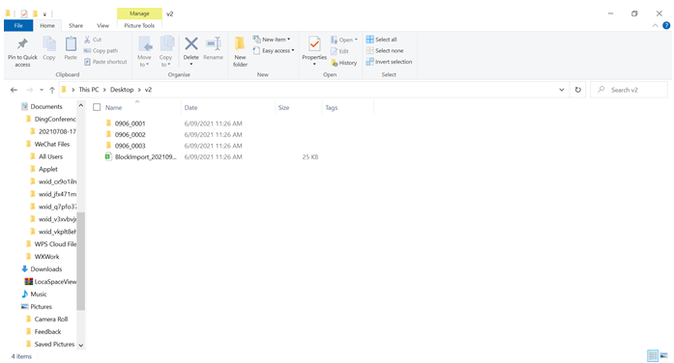Toggle the select-all checkbox beside Name
Image resolution: width=674 pixels, height=363 pixels.
point(97,107)
